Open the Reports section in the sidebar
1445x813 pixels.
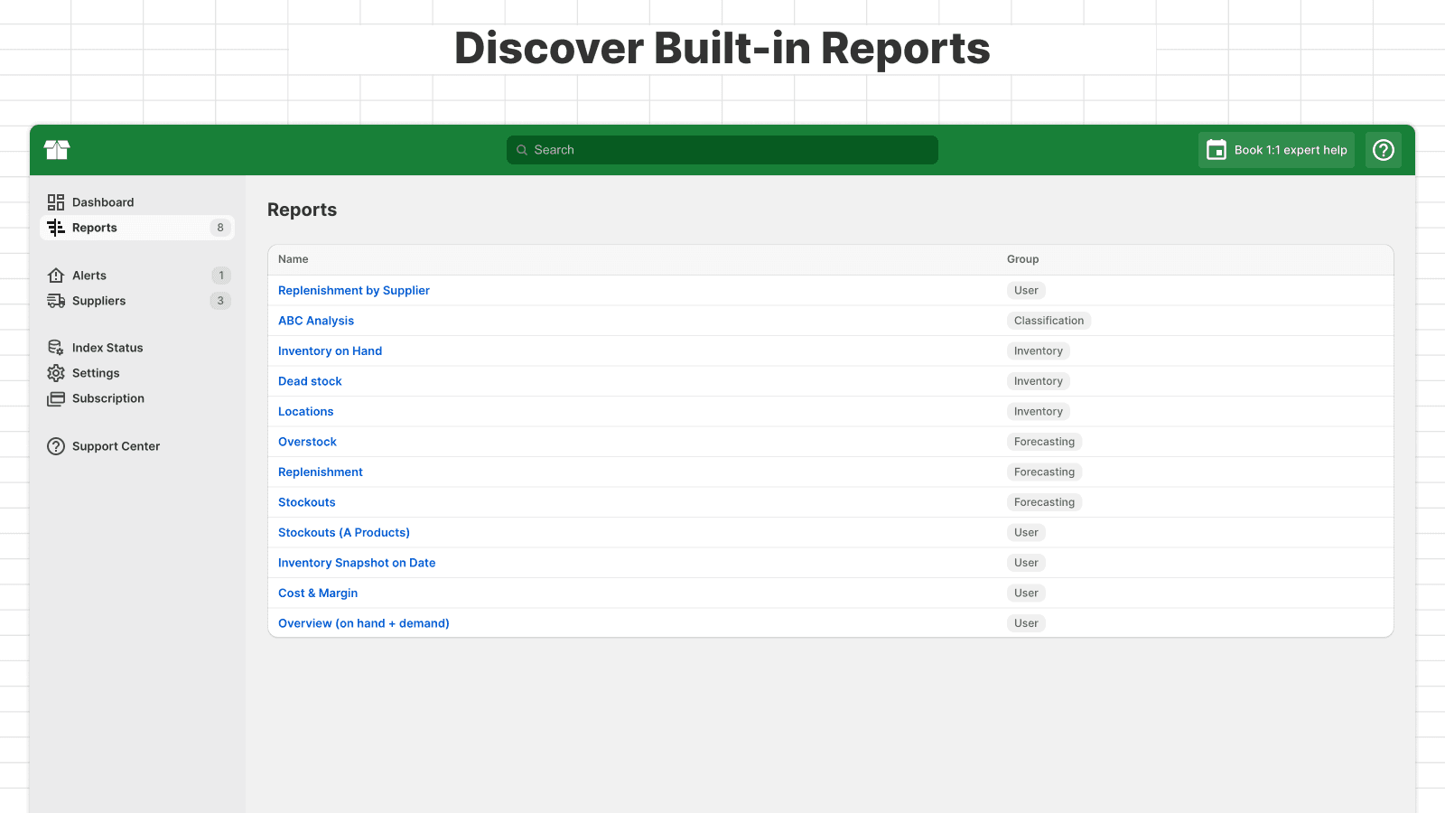point(94,227)
